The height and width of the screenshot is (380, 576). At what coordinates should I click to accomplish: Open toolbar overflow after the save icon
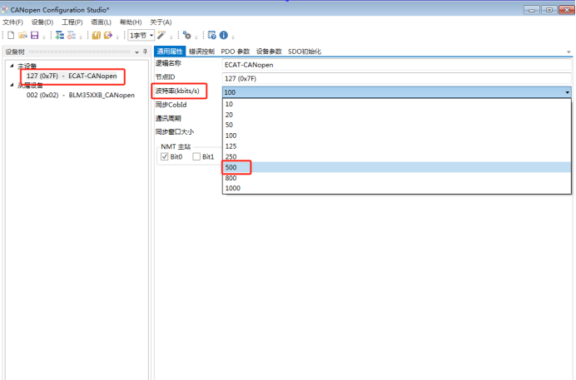click(44, 37)
